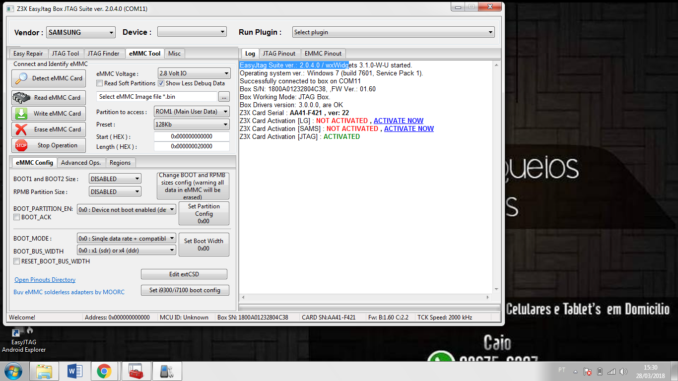Open the BOOT_MODE dropdown
The image size is (678, 381).
click(x=127, y=239)
